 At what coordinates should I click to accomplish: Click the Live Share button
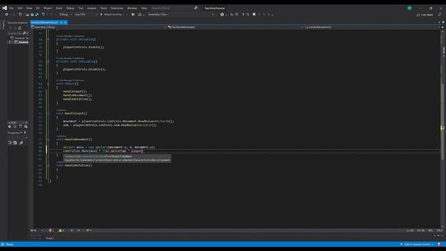[425, 15]
